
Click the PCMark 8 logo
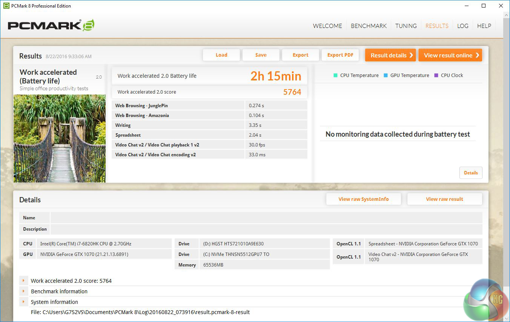(51, 25)
